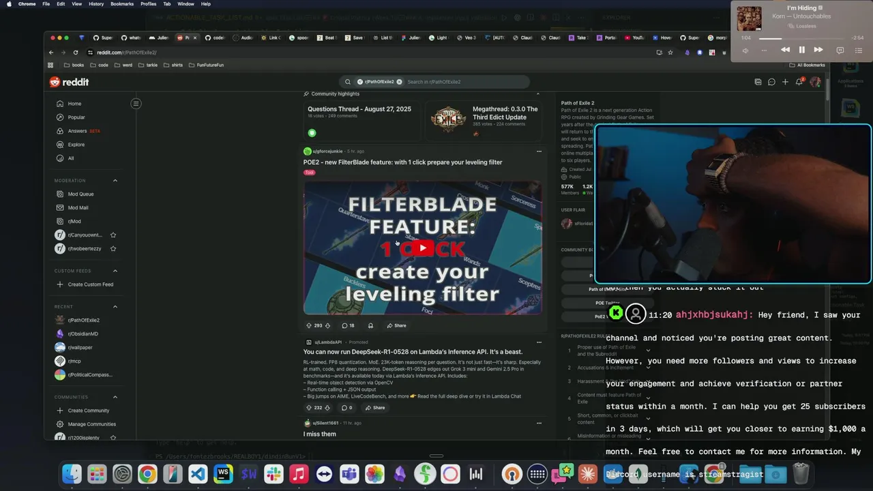Viewport: 873px width, 491px height.
Task: Open Create Community
Action: pyautogui.click(x=83, y=411)
